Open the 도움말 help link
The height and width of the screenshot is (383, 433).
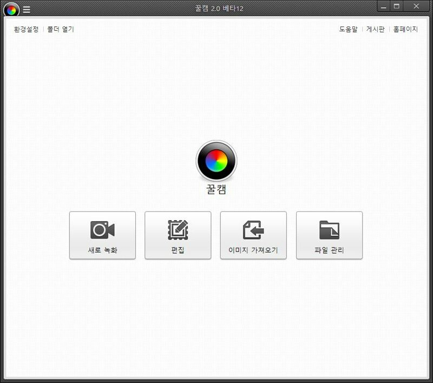[348, 29]
